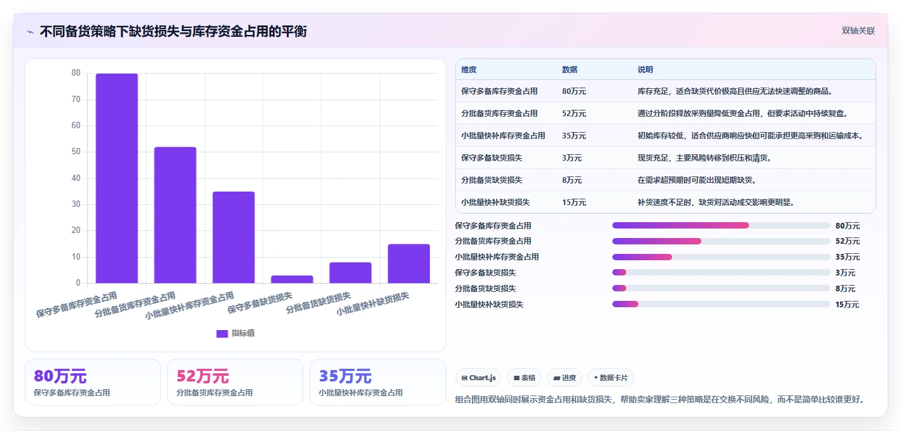The image size is (901, 431).
Task: Click the 80万元 table cell
Action: (574, 91)
